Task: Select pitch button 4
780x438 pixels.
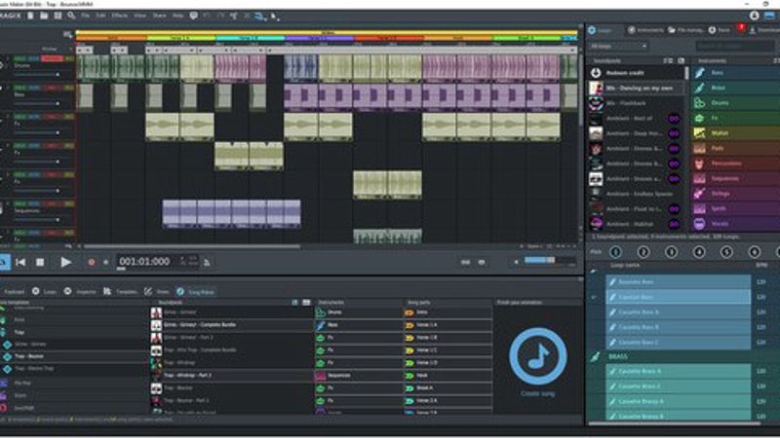Action: [x=698, y=252]
